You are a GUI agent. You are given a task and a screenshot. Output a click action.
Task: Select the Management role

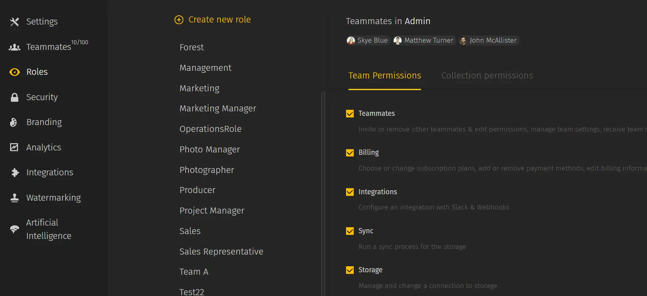click(205, 68)
